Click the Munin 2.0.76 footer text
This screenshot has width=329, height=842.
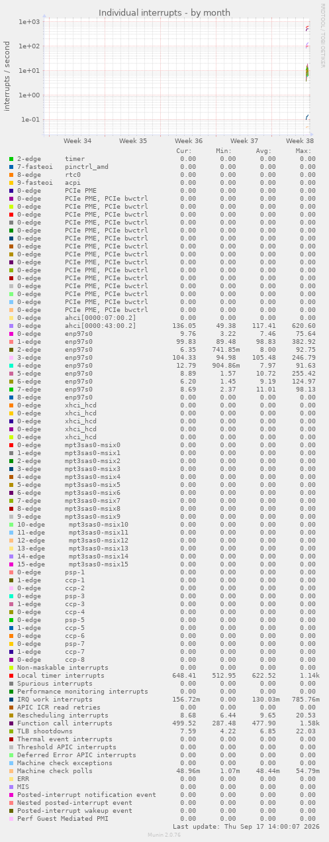[x=164, y=835]
